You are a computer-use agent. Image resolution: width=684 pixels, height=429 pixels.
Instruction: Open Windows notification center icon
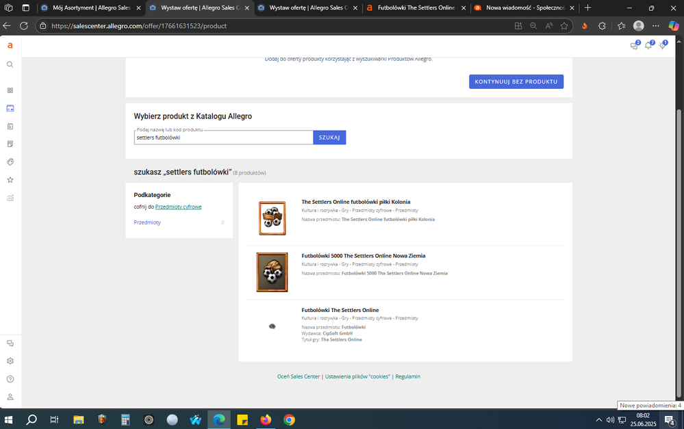pos(669,420)
